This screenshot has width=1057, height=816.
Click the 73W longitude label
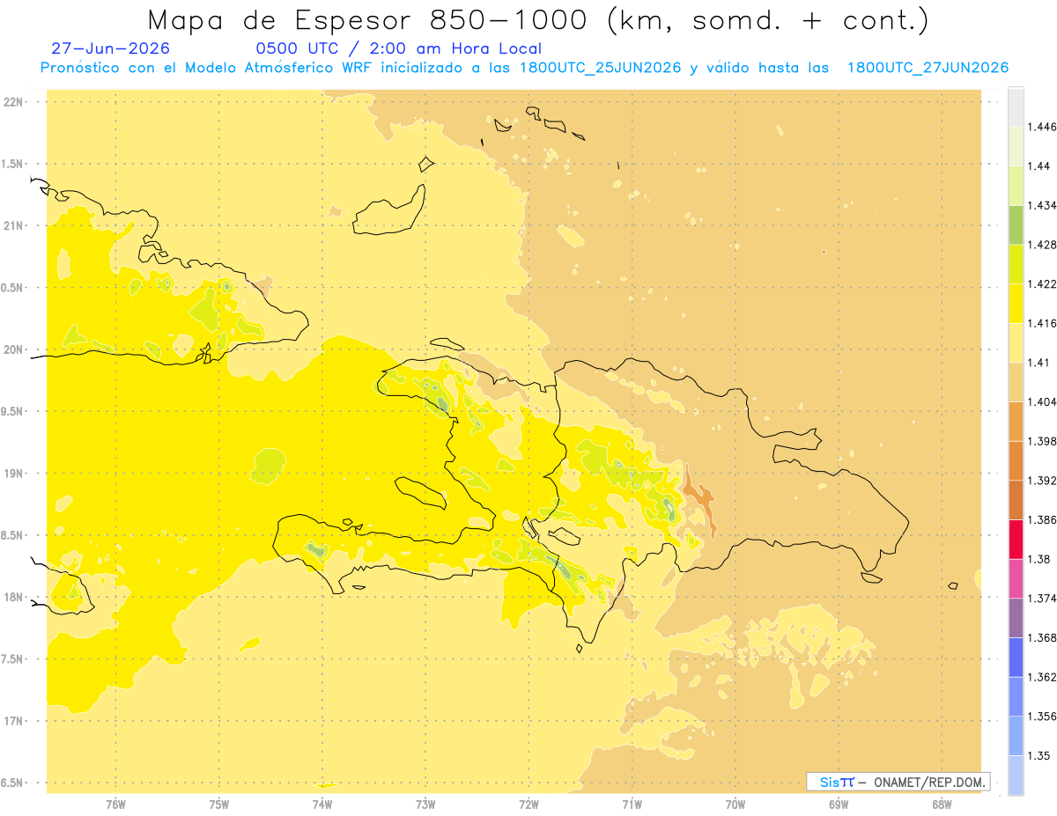(x=425, y=805)
